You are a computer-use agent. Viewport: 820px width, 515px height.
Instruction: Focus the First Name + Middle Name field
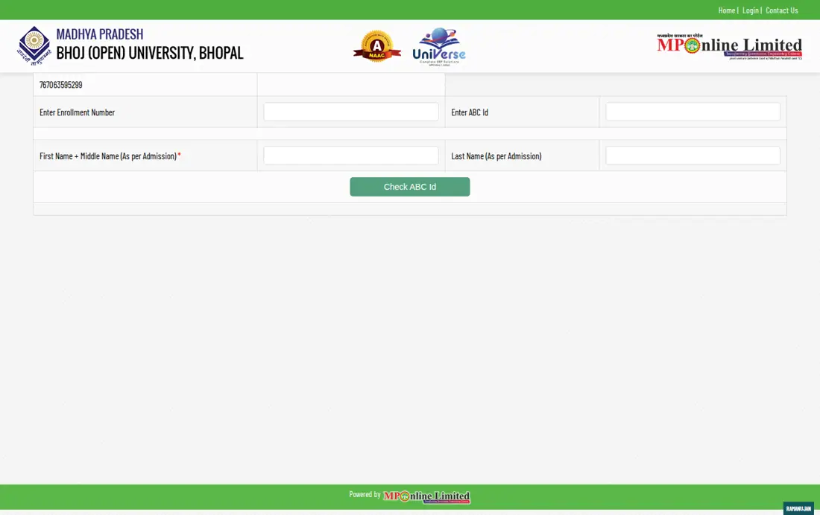[351, 156]
